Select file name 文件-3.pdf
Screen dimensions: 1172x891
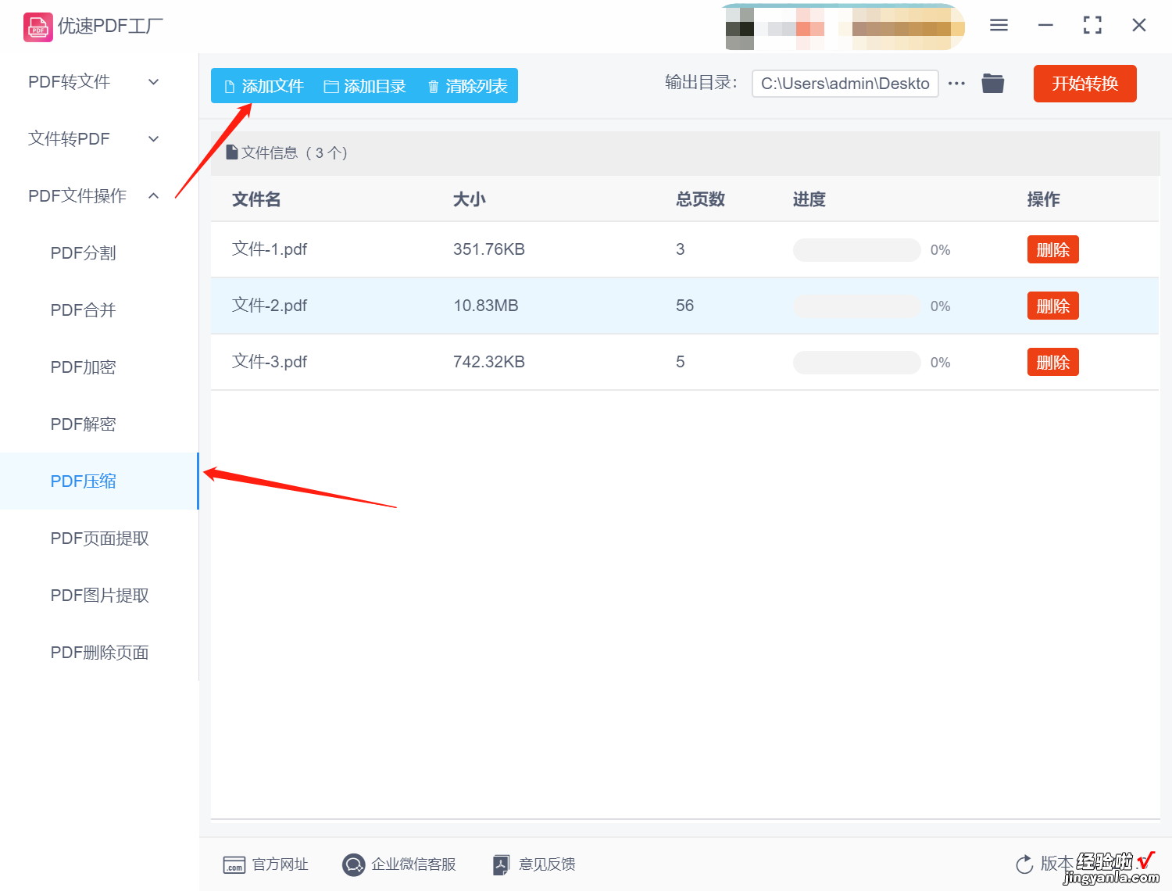(270, 362)
